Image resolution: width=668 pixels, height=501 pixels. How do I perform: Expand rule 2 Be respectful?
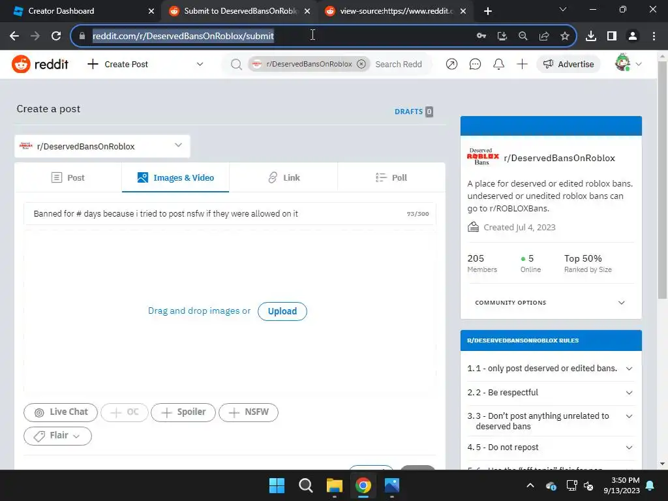551,392
